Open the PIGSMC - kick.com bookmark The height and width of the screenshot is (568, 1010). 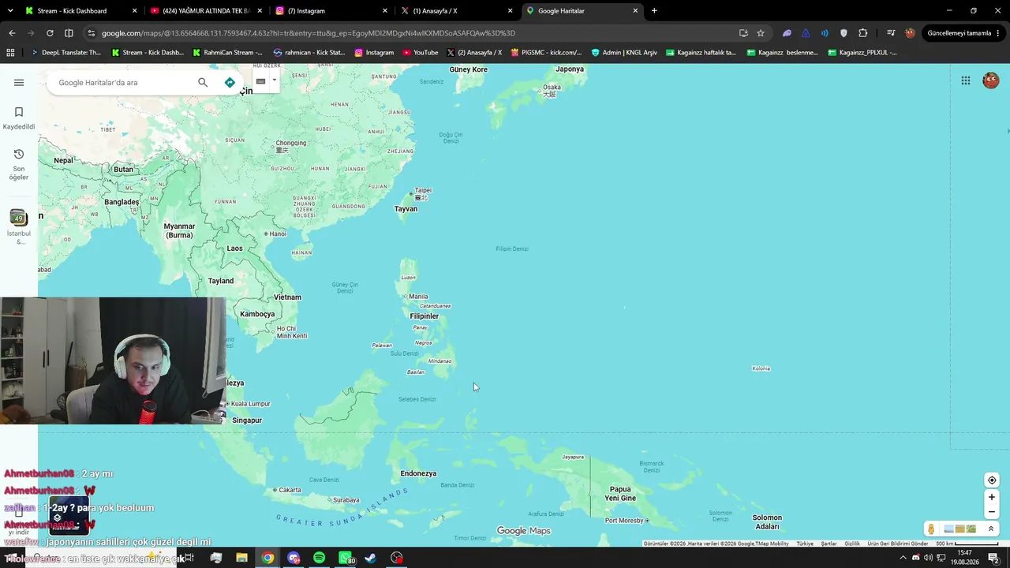point(546,53)
